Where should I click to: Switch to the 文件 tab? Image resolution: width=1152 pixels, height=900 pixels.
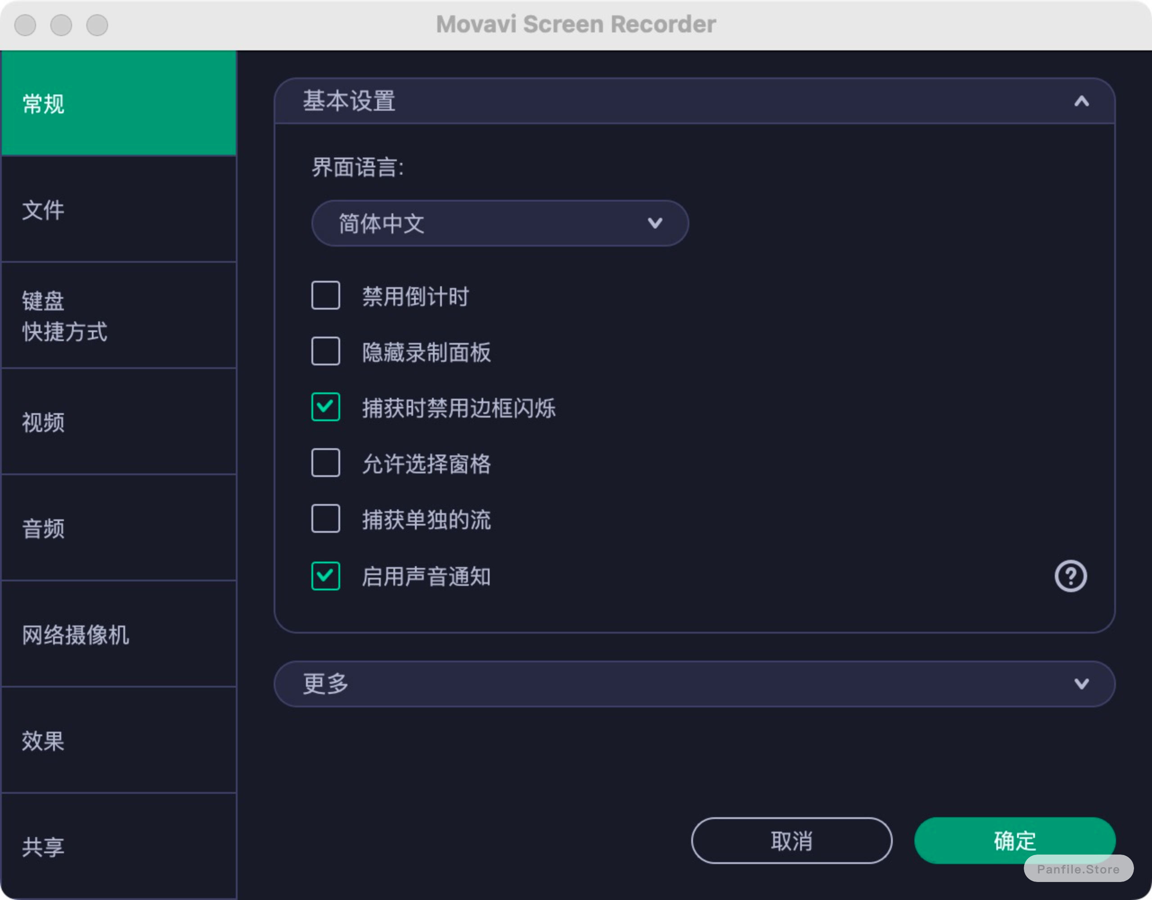[119, 209]
